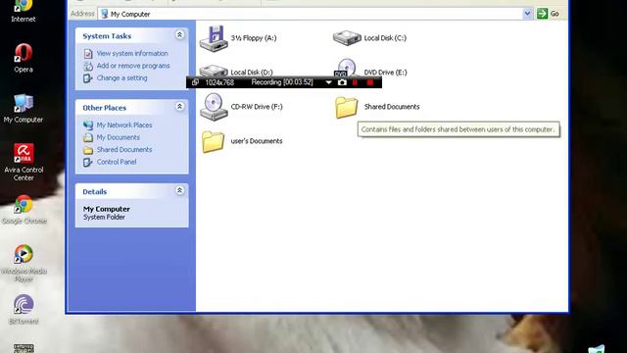Click the Recording [00:03:52] timer text

click(x=282, y=82)
